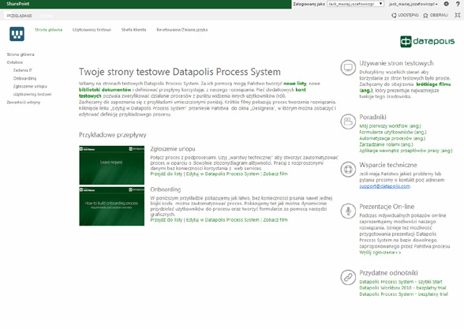464x329 pixels.
Task: Open Mój pierwszy workflow (ang.) guide
Action: click(x=390, y=126)
